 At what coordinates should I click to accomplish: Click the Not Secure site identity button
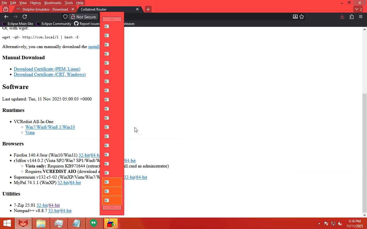(x=83, y=17)
